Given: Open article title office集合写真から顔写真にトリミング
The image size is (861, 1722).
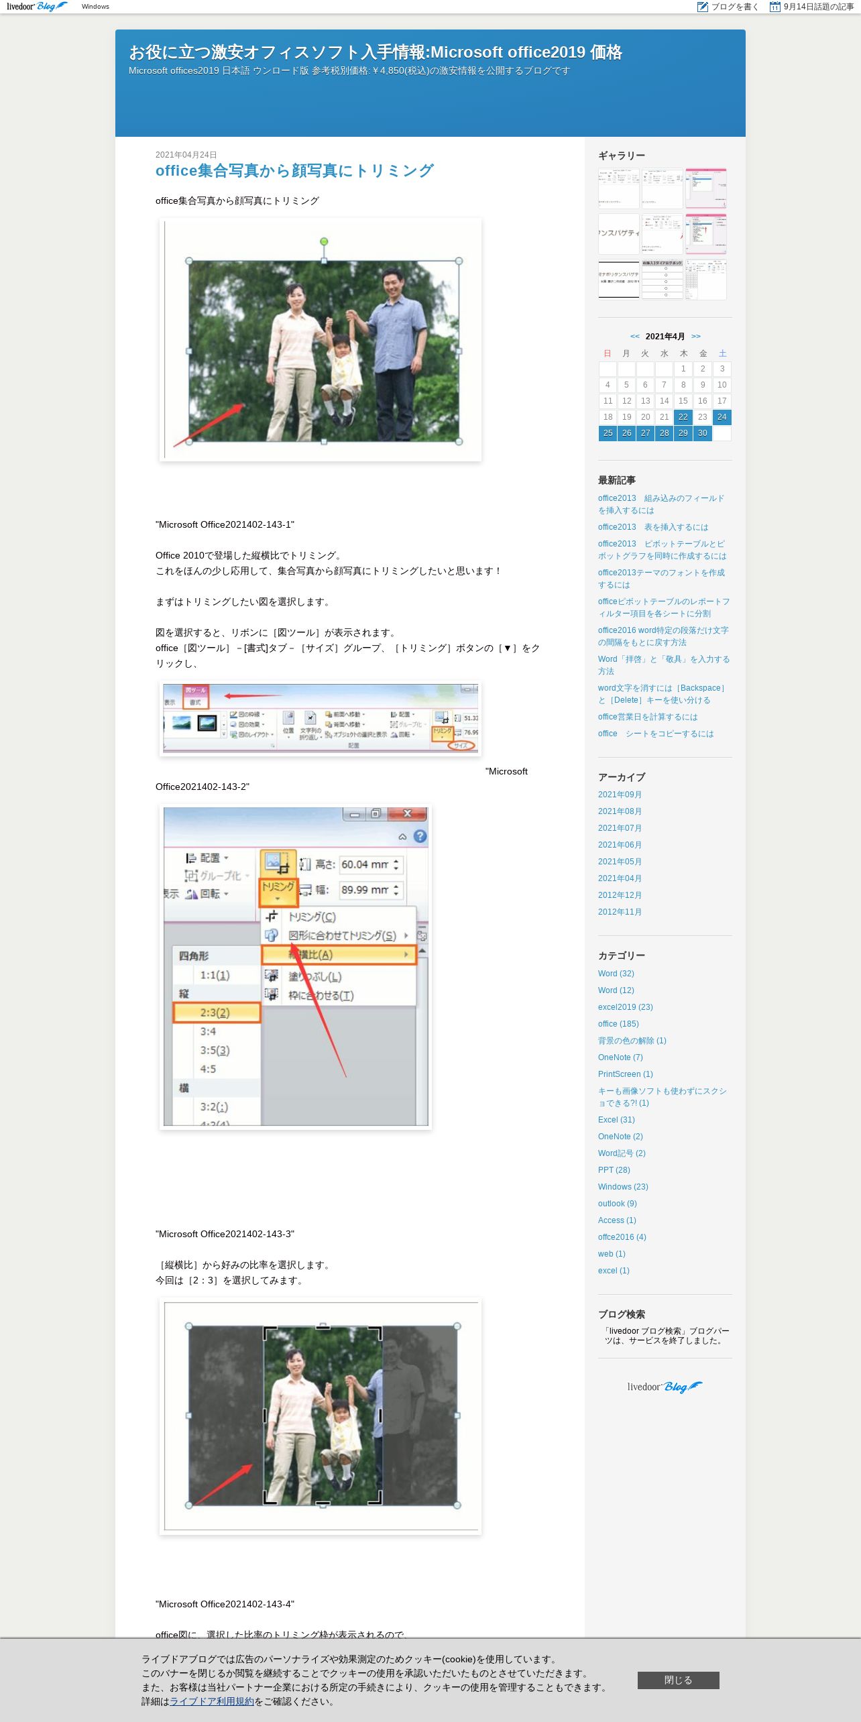Looking at the screenshot, I should pos(294,170).
